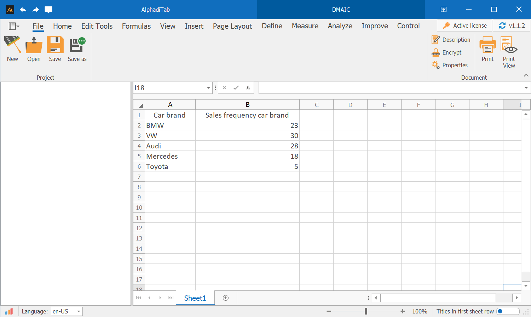Open document Properties
Viewport: 531px width, 317px height.
[450, 65]
